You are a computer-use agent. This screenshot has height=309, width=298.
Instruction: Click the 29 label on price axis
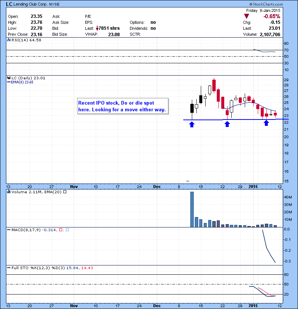pyautogui.click(x=286, y=80)
